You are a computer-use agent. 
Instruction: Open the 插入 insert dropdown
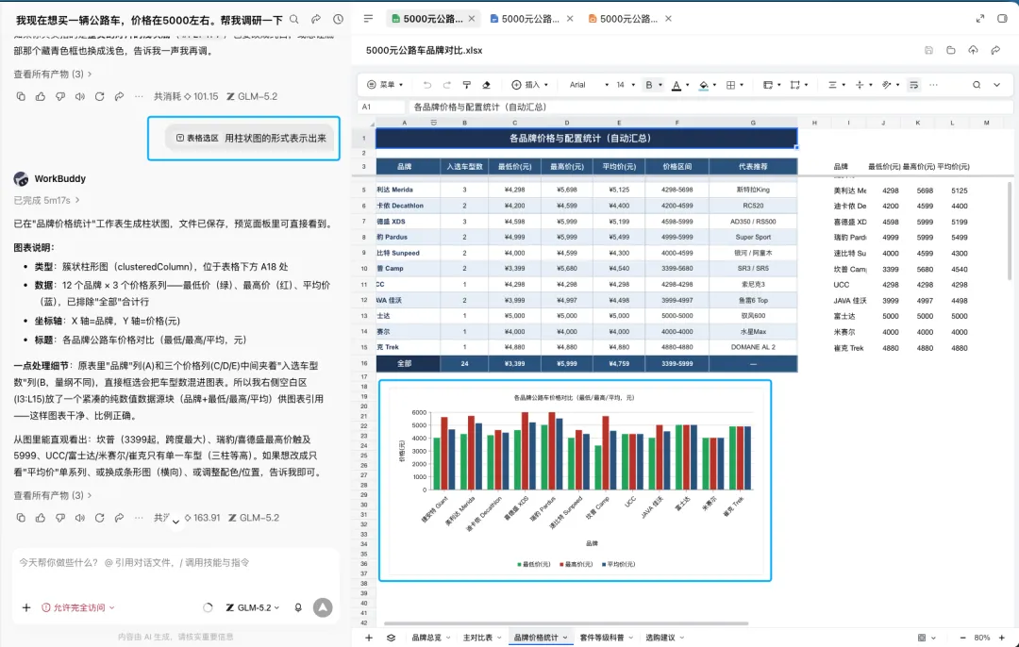point(530,85)
